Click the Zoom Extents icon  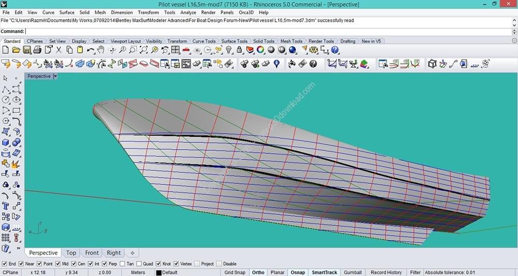pos(143,50)
